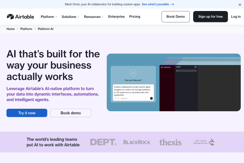The height and width of the screenshot is (163, 244).
Task: Click the DEPT logo
Action: click(103, 142)
